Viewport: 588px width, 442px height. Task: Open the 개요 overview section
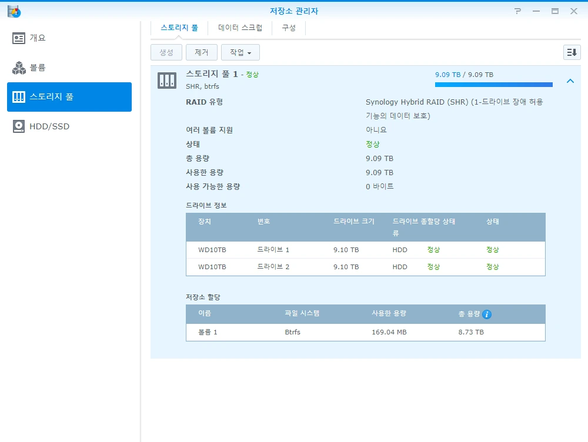(69, 38)
